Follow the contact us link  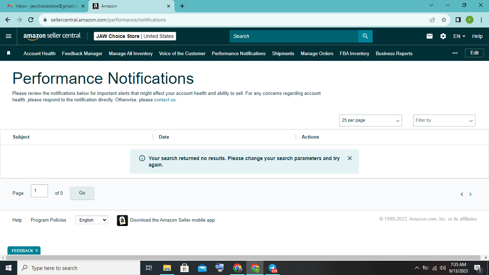click(x=165, y=100)
